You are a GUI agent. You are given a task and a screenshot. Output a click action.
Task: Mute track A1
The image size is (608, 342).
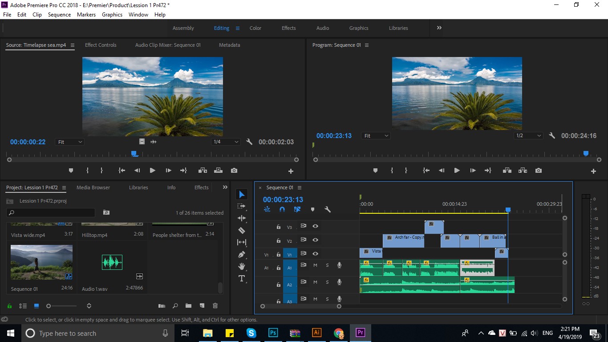tap(315, 265)
